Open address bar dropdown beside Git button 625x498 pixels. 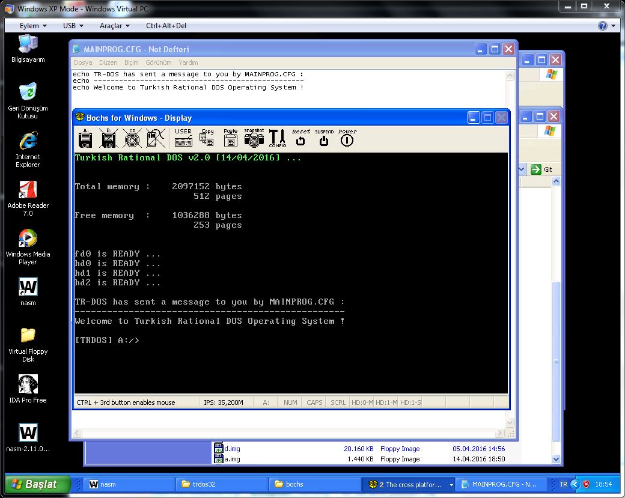pyautogui.click(x=522, y=169)
